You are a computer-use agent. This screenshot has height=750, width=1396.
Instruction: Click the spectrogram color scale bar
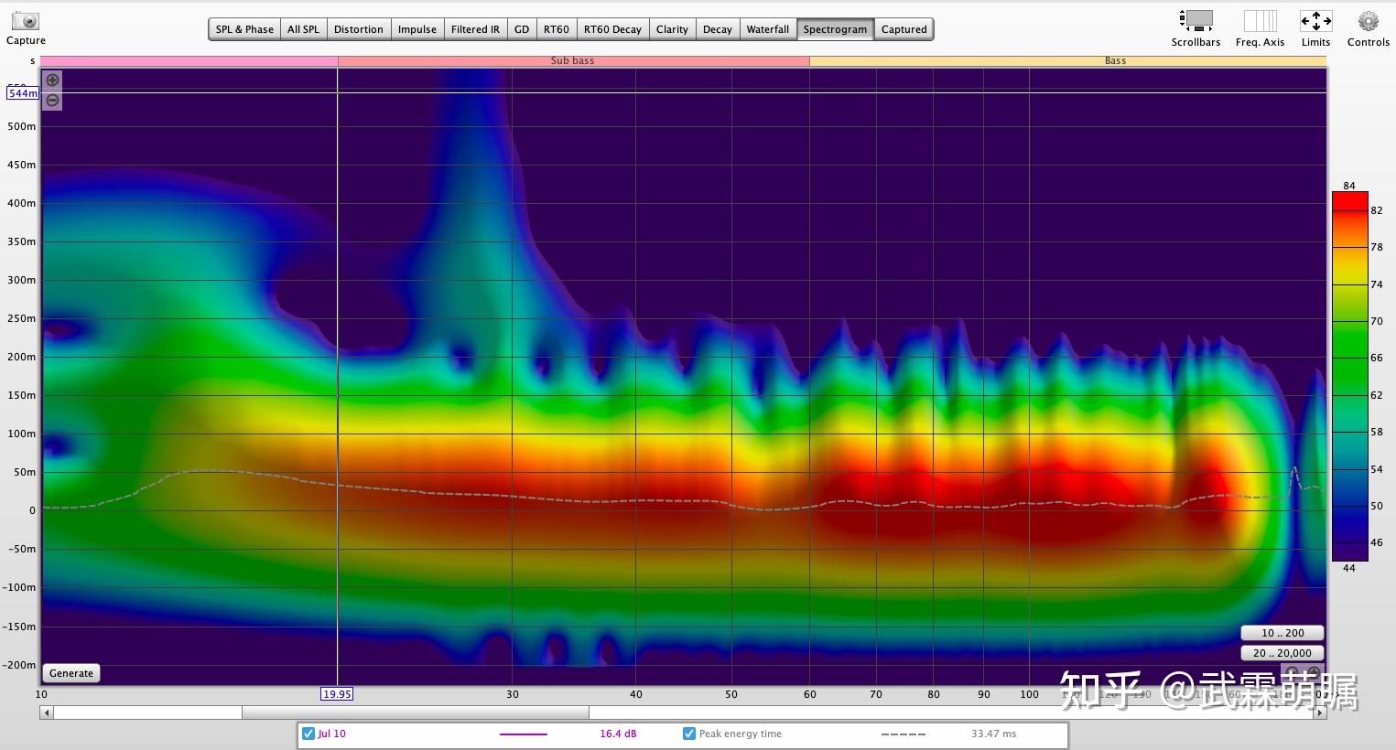pos(1349,376)
